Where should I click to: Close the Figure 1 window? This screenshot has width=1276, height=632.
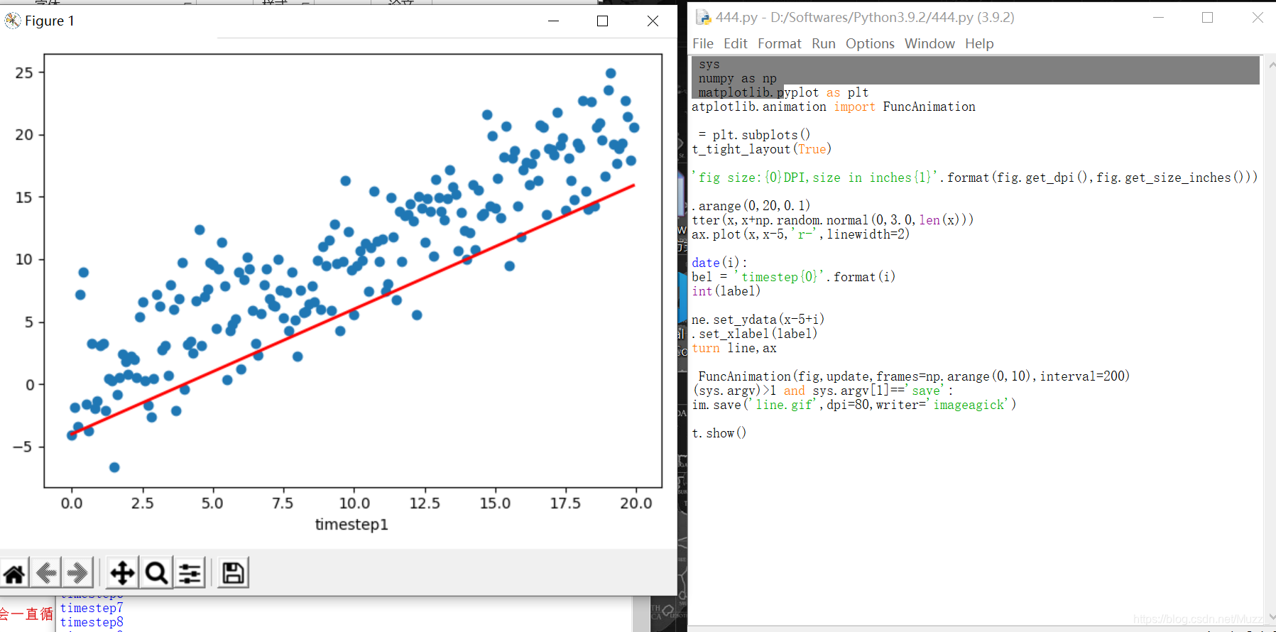tap(653, 21)
